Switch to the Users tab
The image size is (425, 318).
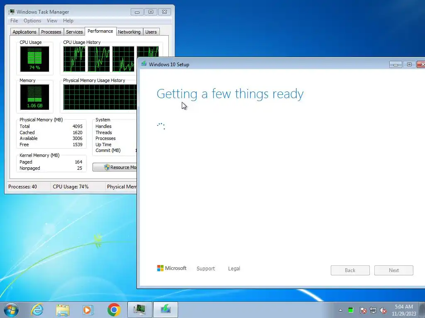(151, 32)
